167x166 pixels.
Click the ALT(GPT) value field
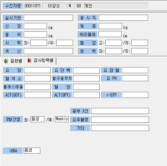86,95
